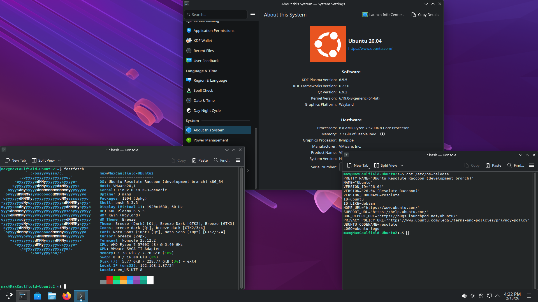Open System Settings from the taskbar

23,296
